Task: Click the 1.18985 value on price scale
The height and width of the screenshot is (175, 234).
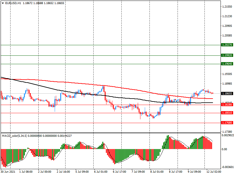Action: pyautogui.click(x=227, y=84)
